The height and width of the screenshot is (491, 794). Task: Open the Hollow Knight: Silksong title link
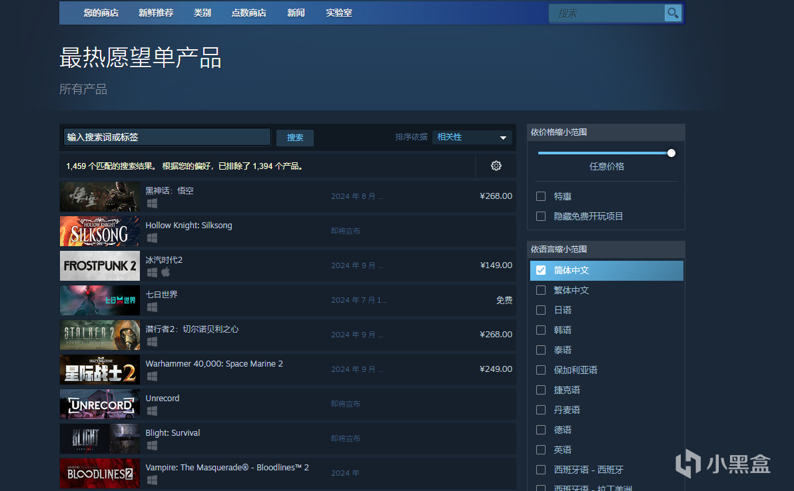(189, 226)
